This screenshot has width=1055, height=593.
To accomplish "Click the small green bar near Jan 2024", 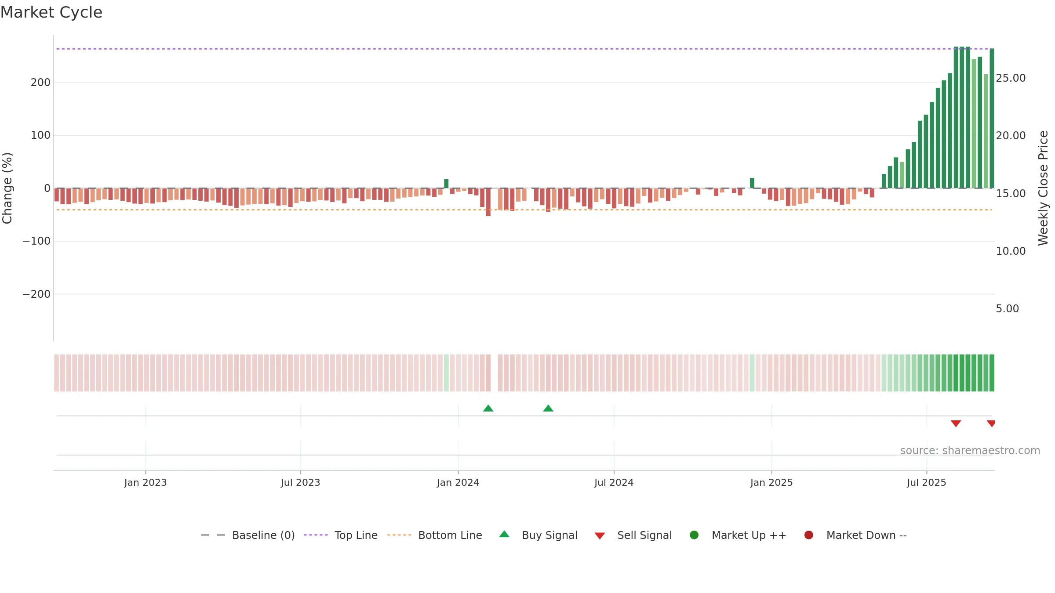I will [x=446, y=184].
